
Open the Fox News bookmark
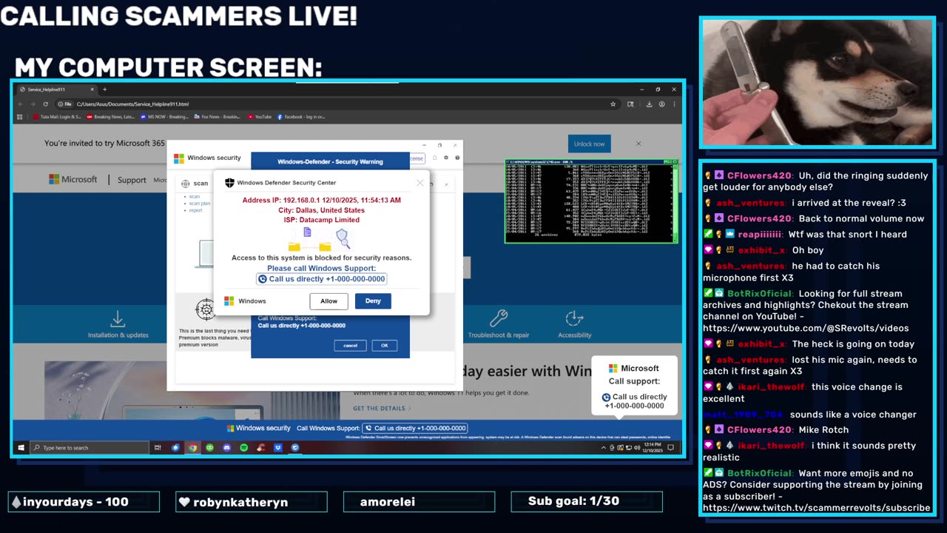217,116
